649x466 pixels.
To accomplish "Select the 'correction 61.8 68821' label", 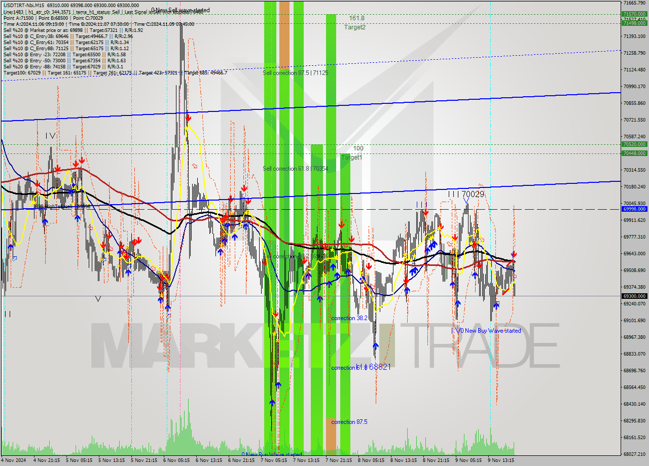I will click(361, 367).
